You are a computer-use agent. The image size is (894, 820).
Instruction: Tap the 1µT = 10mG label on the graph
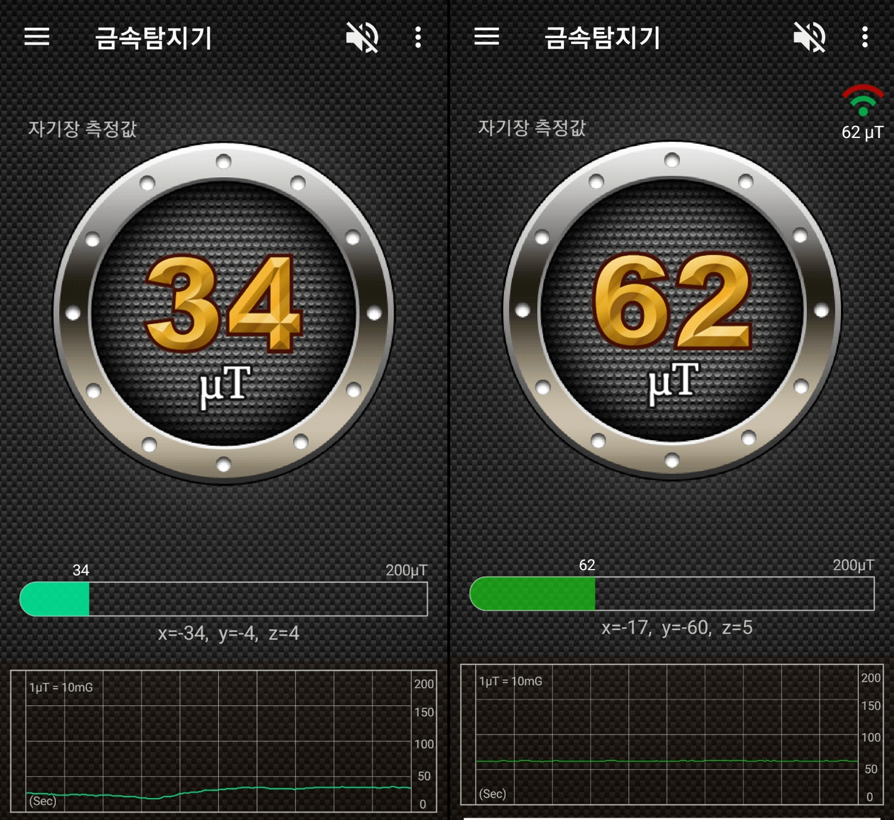pyautogui.click(x=61, y=687)
